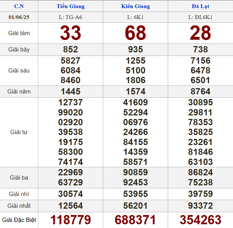Select Đà Lạt lottery code L: ĐL6K1
The image size is (233, 228).
point(200,17)
